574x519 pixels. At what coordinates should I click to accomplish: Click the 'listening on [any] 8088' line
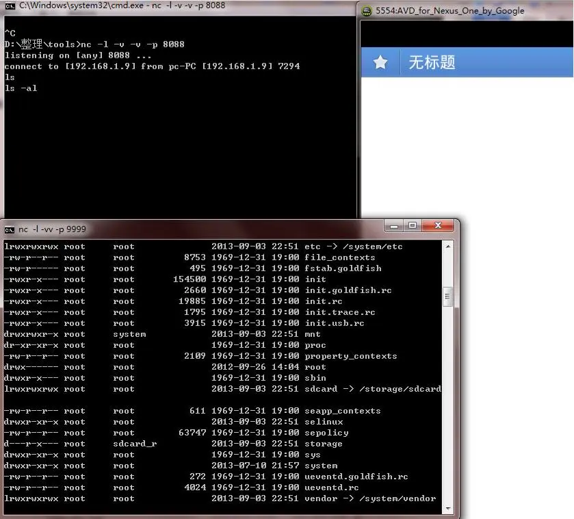(78, 55)
